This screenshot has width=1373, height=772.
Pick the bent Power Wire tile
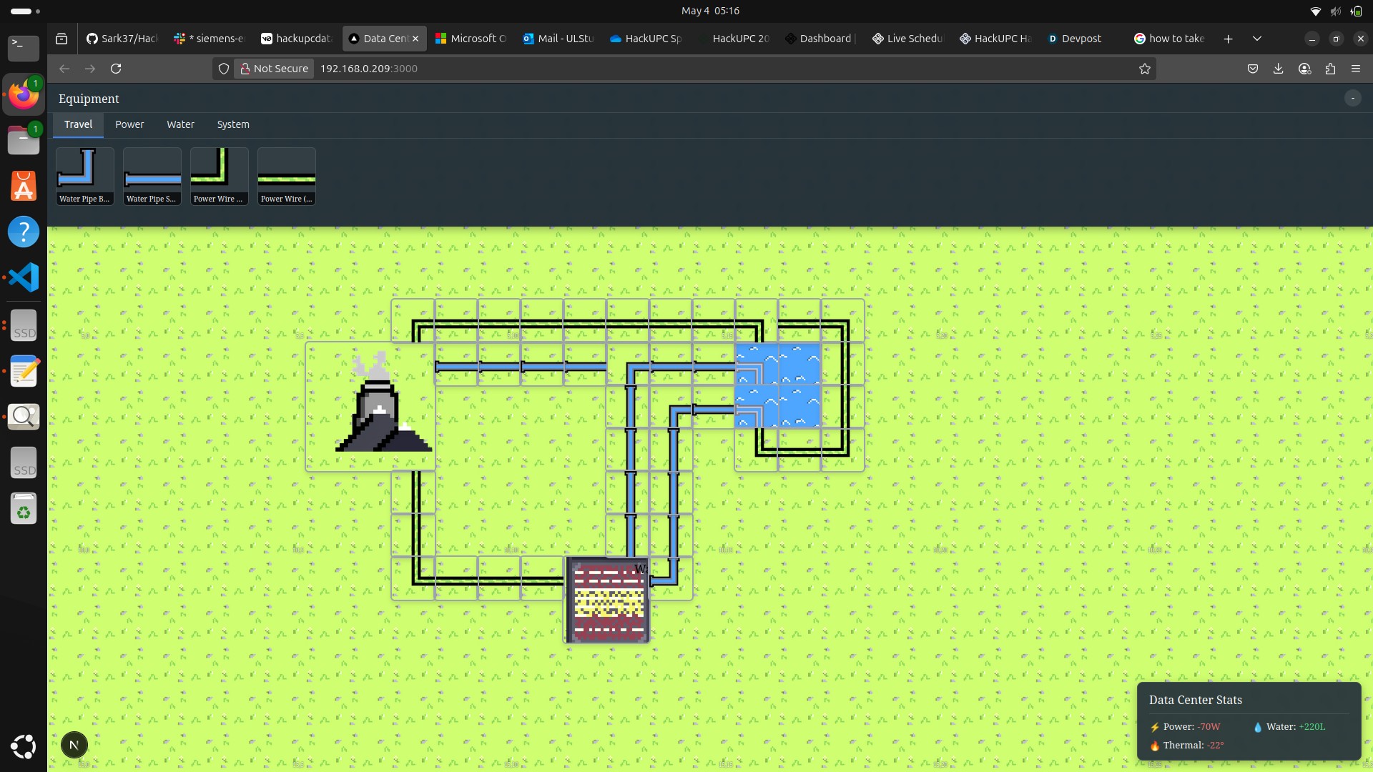click(219, 176)
